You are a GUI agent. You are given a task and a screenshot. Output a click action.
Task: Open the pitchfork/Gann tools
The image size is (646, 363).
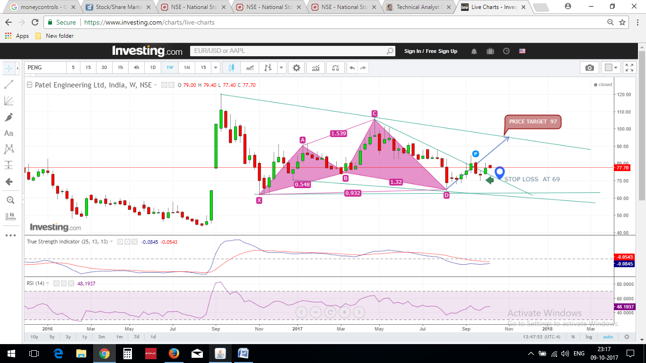coord(9,101)
